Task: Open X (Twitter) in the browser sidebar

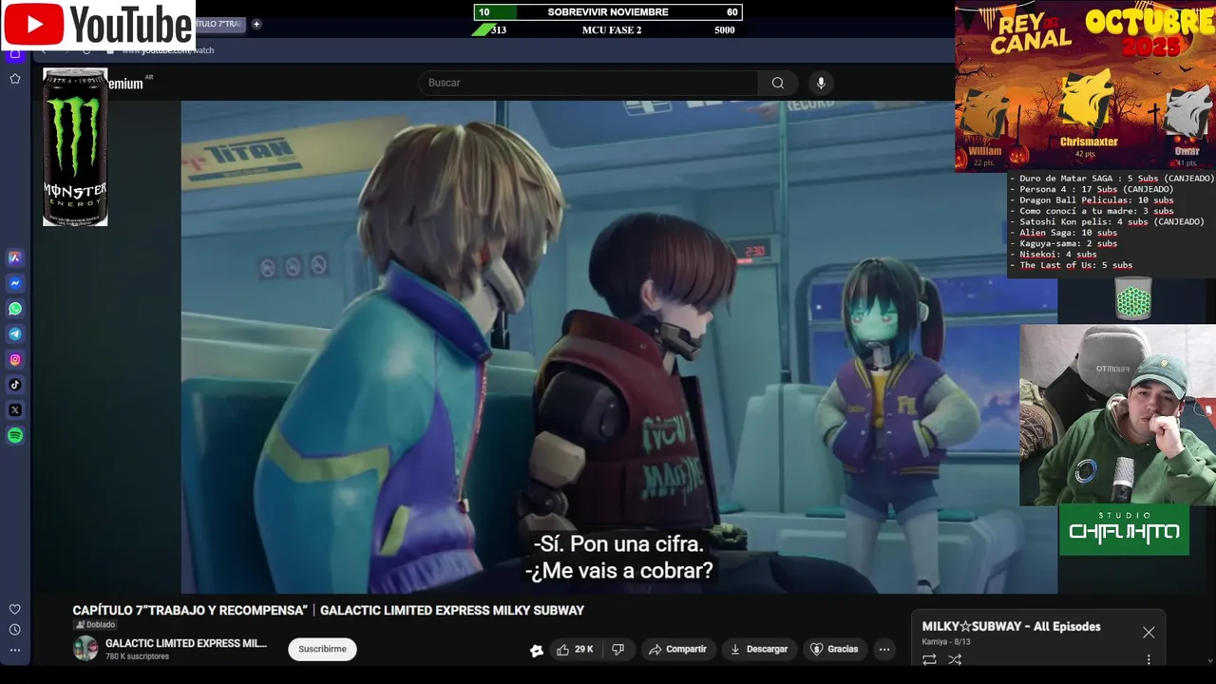Action: click(15, 410)
